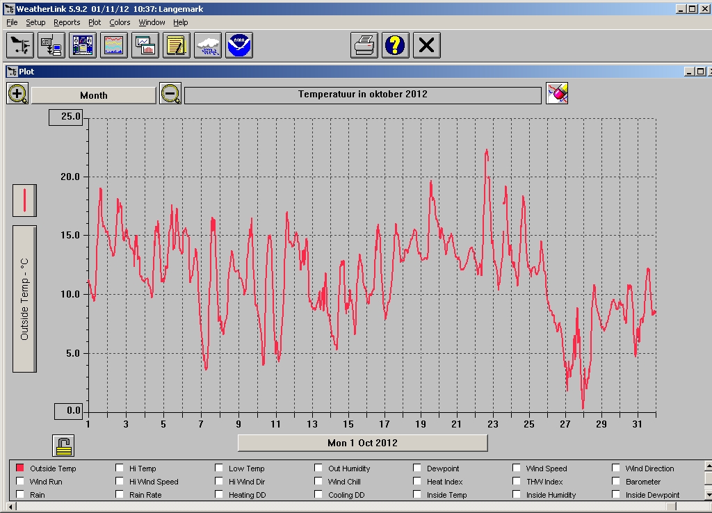Open the station selection toolbar icon
The image size is (712, 513).
click(x=20, y=45)
